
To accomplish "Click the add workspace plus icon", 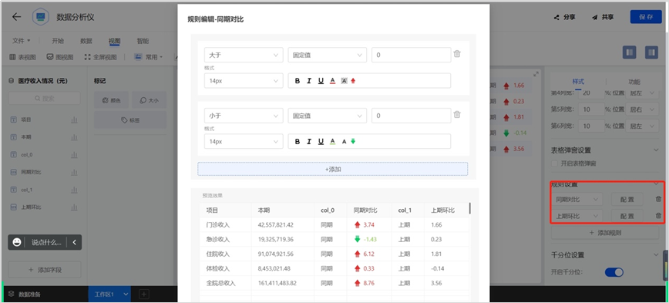I will point(144,294).
